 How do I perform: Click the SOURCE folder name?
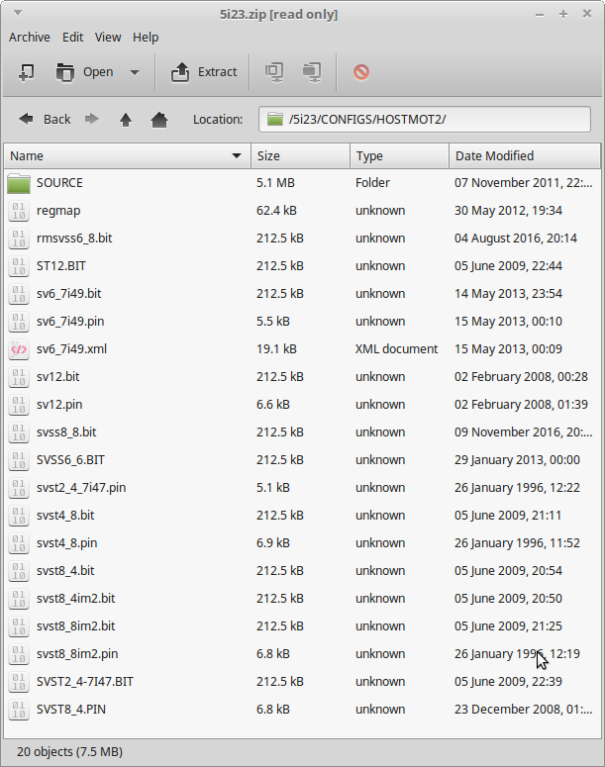pos(59,183)
